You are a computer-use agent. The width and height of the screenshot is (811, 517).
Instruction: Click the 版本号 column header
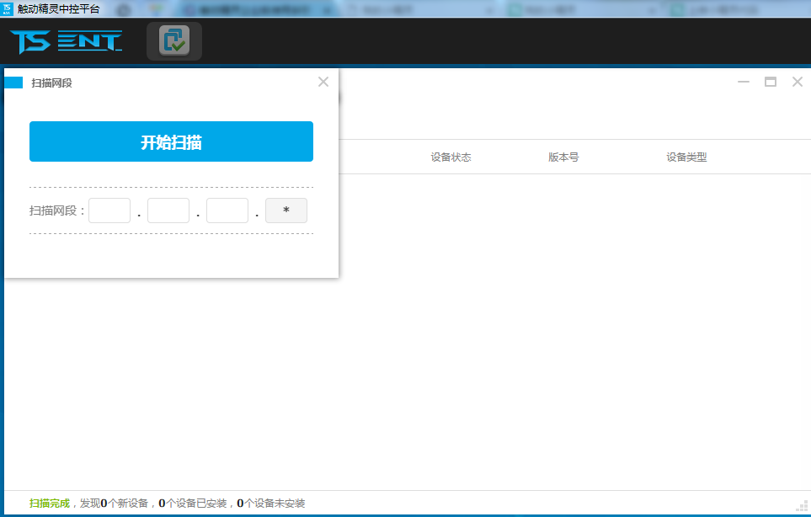pos(562,157)
